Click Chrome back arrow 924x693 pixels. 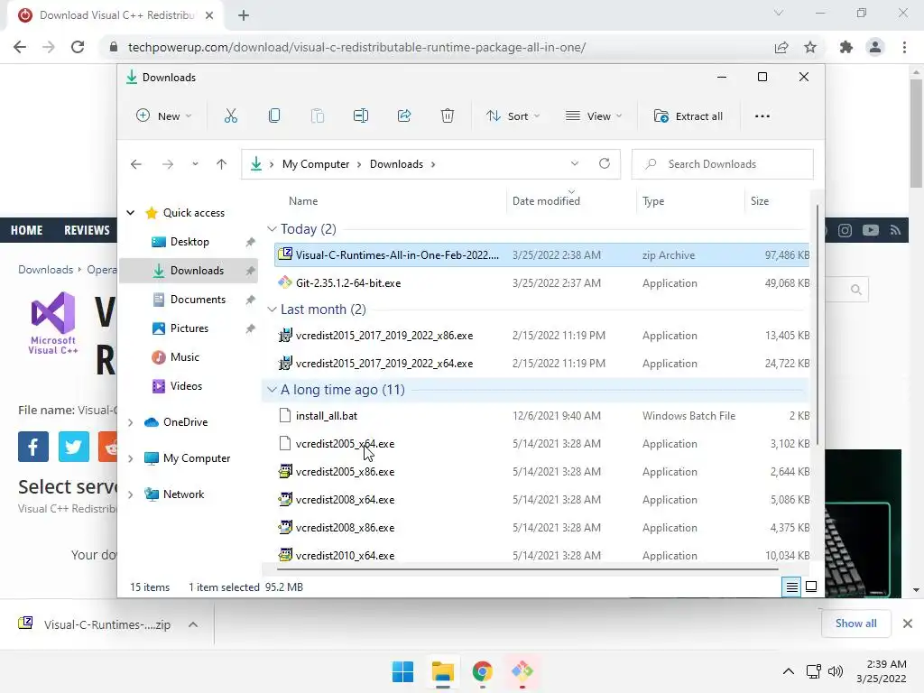pyautogui.click(x=20, y=47)
